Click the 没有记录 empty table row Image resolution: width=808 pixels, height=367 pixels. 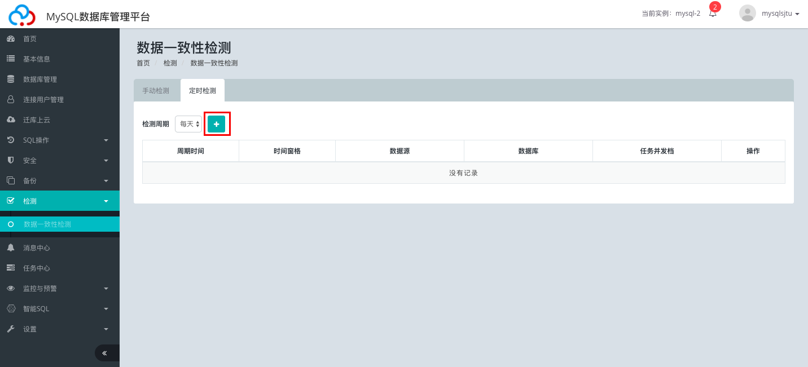[464, 173]
